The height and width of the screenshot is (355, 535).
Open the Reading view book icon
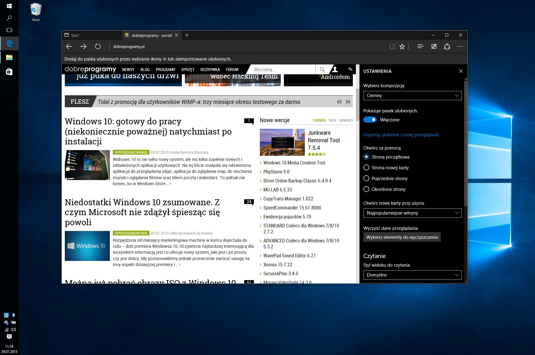click(392, 46)
